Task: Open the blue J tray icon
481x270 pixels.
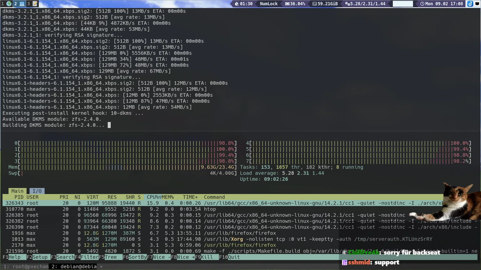Action: click(470, 4)
